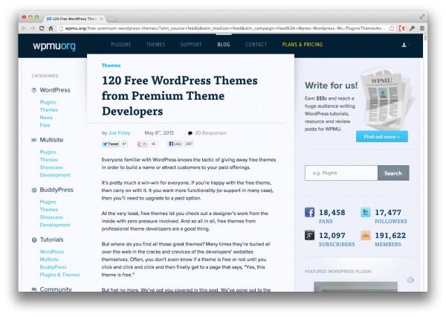Image resolution: width=446 pixels, height=317 pixels.
Task: Click the Tutorials category icon
Action: [34, 240]
